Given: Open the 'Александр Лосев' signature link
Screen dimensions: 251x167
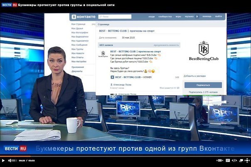Looking at the screenshot, I should pyautogui.click(x=122, y=85).
